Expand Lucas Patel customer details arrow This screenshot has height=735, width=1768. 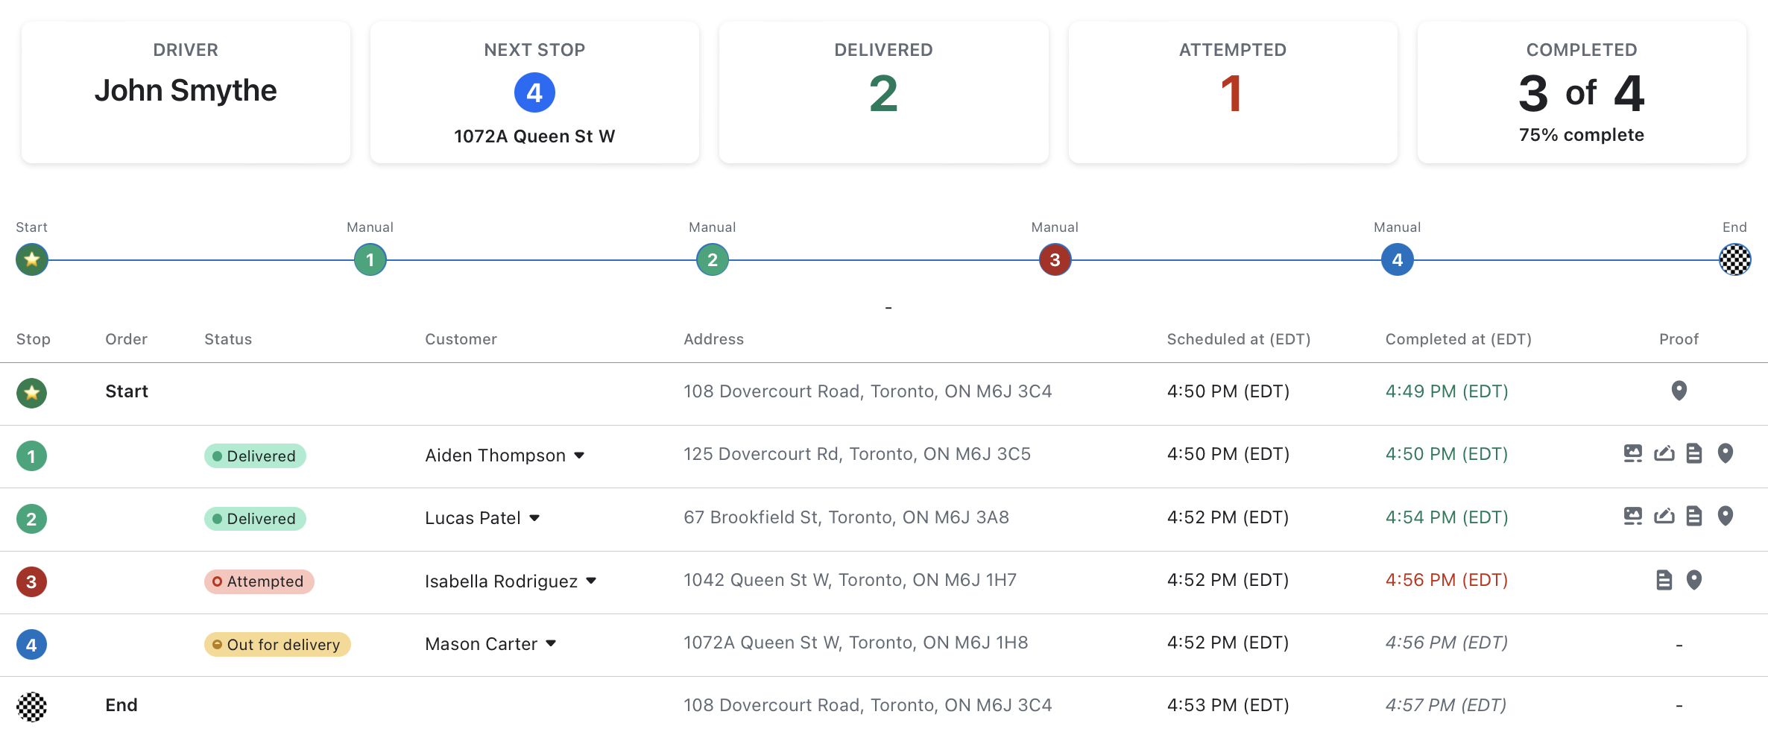534,518
